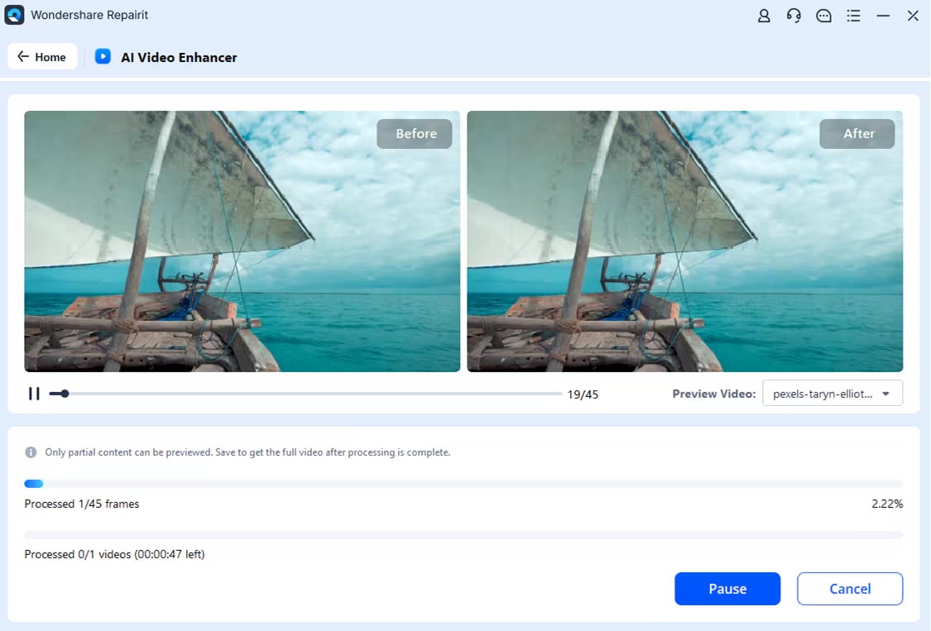Click the AI Video Enhancer blue icon
This screenshot has height=631, width=931.
tap(103, 56)
